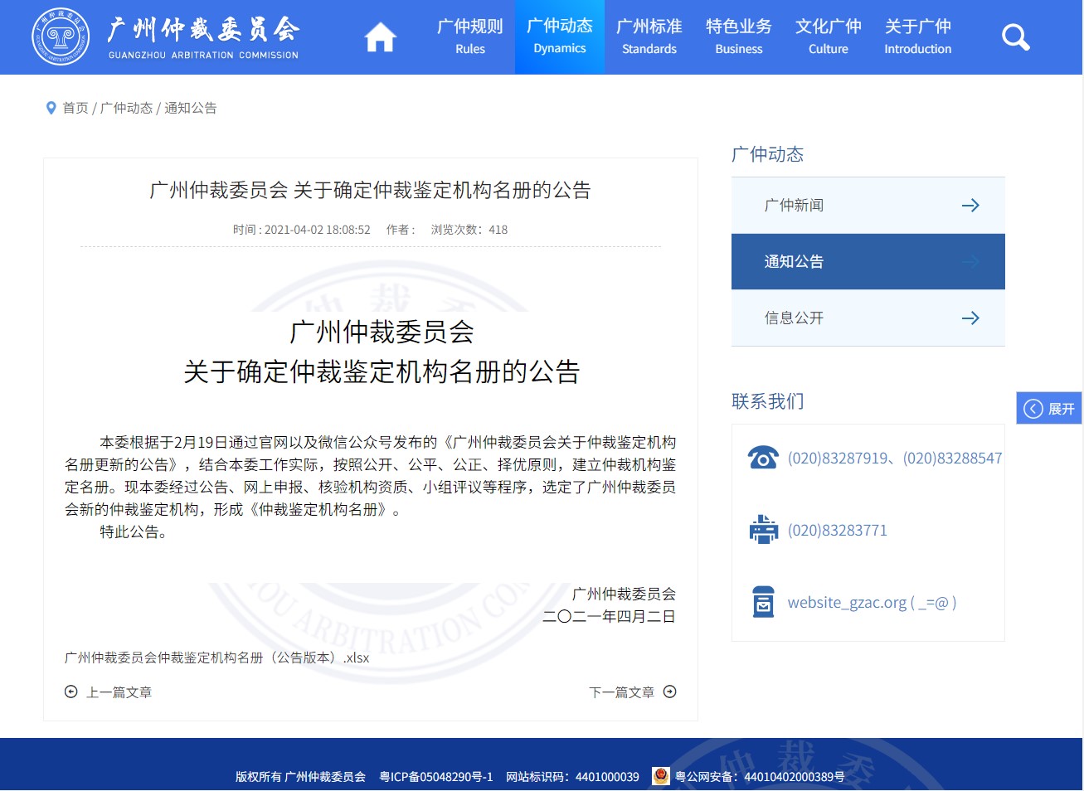Click the large 关于确定仲裁鉴定机构名册的公告 heading
The height and width of the screenshot is (791, 1084).
tap(382, 371)
